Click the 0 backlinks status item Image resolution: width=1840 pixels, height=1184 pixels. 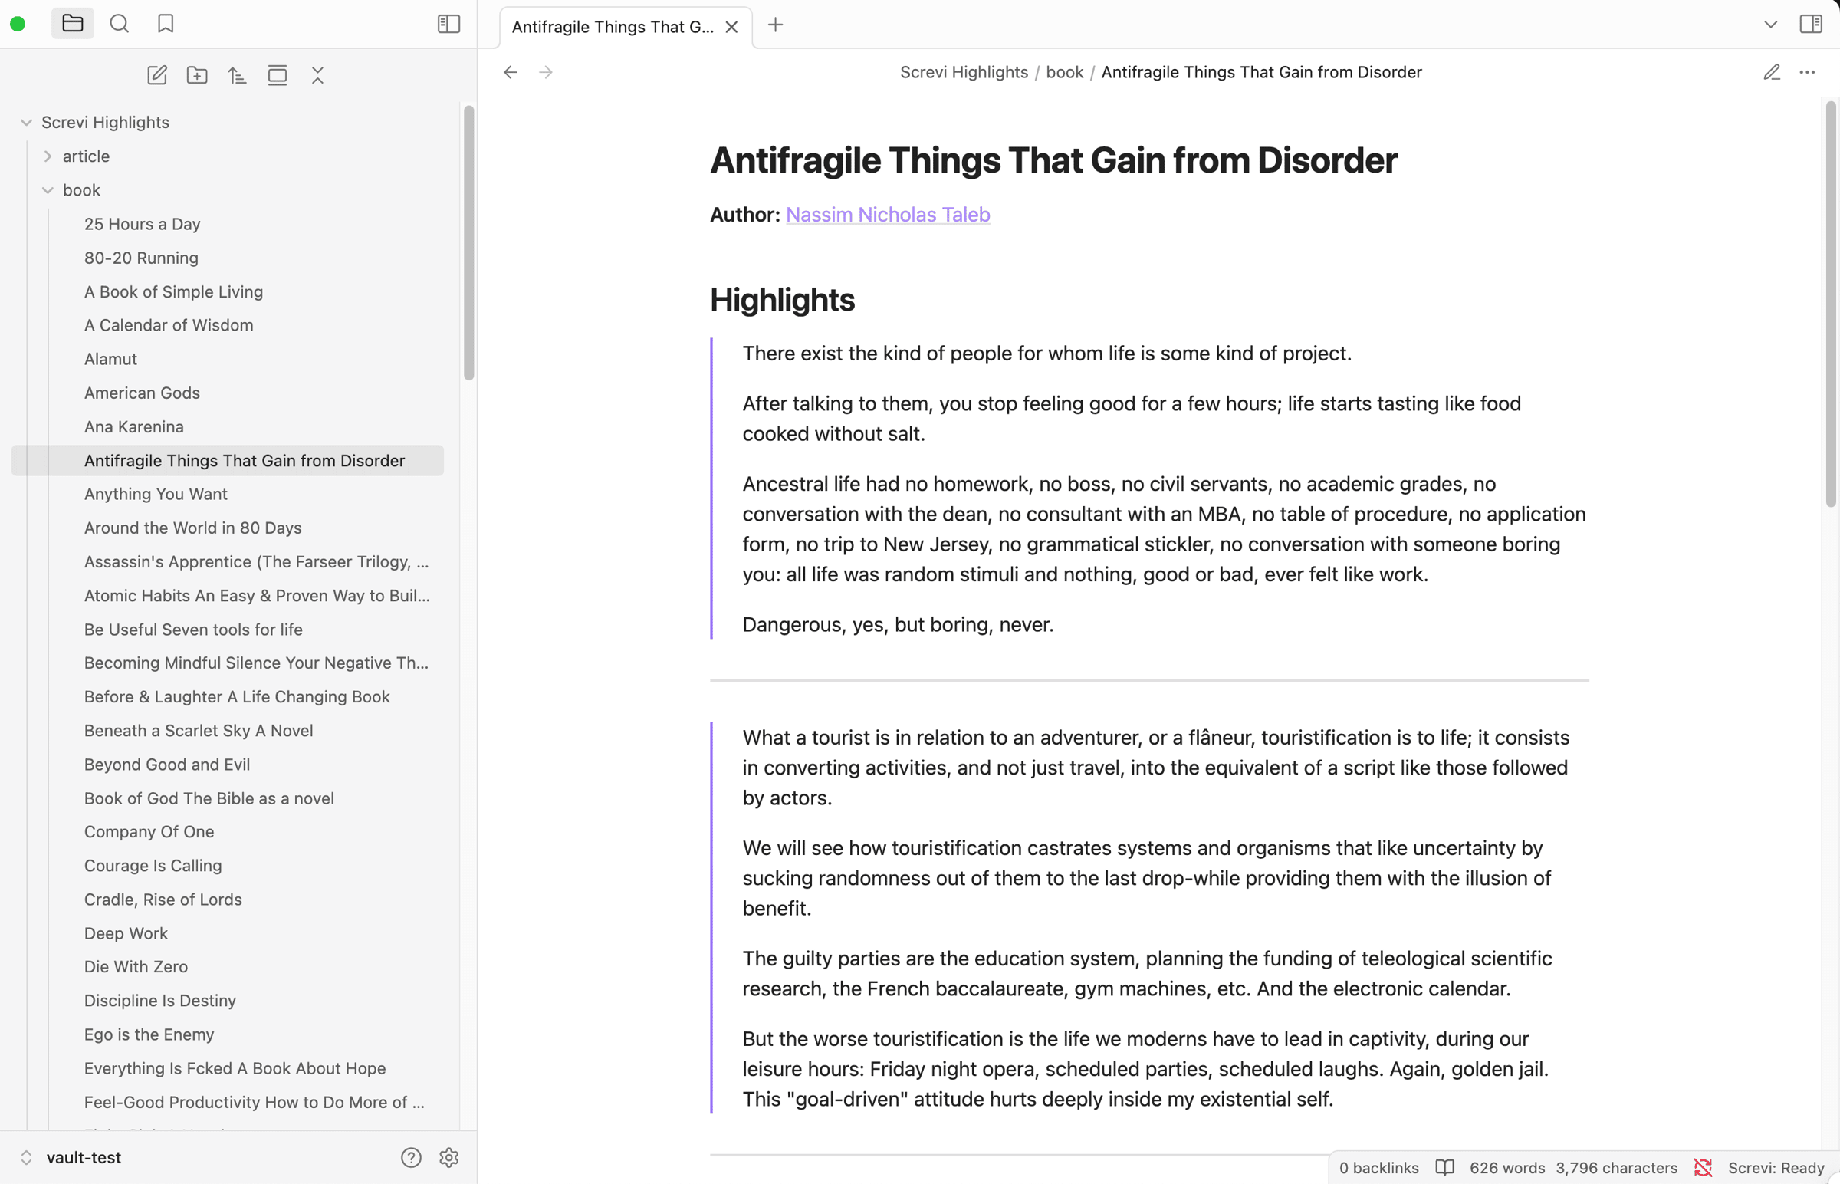point(1378,1167)
